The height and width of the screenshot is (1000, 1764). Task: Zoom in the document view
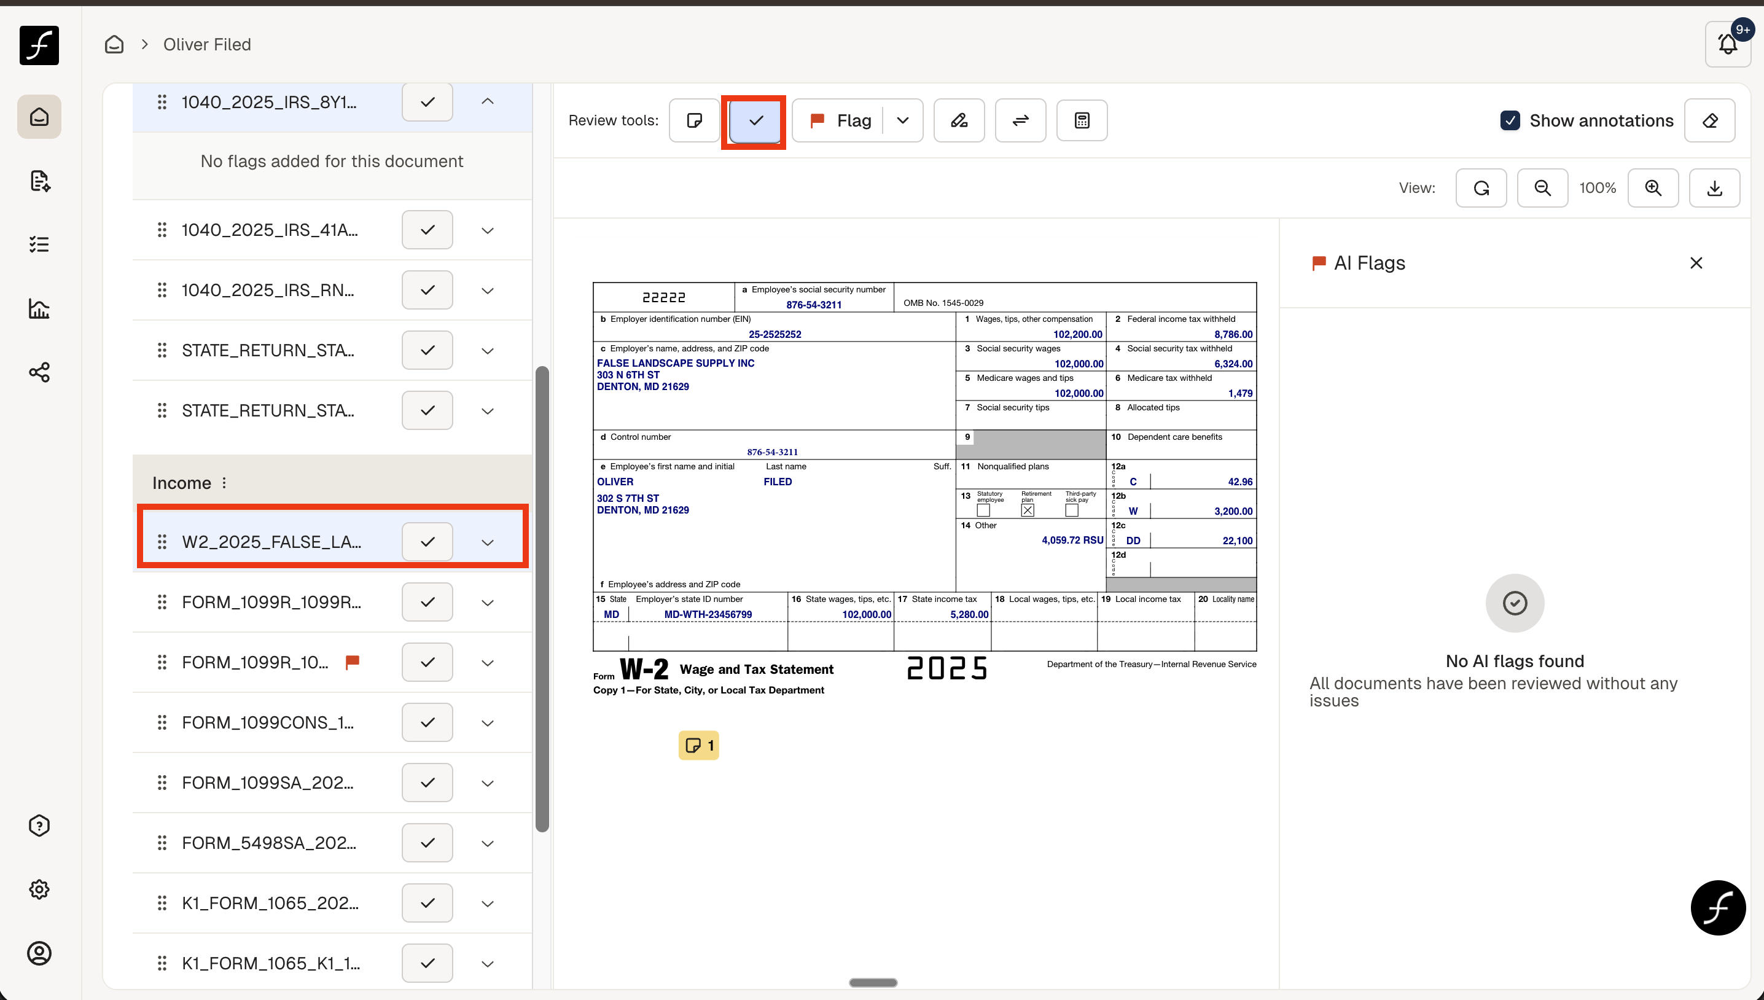(x=1653, y=187)
